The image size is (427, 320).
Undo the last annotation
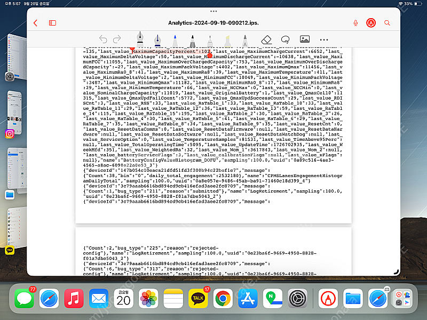coord(103,39)
